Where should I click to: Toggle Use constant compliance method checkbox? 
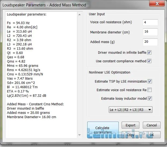pyautogui.click(x=149, y=61)
